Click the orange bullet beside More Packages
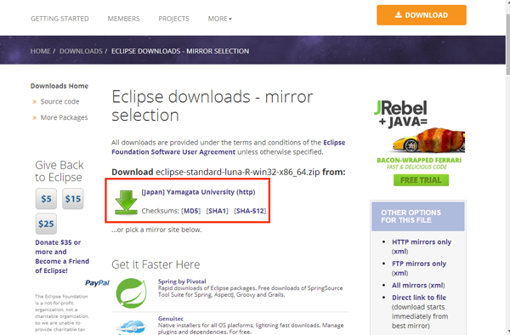 34,117
